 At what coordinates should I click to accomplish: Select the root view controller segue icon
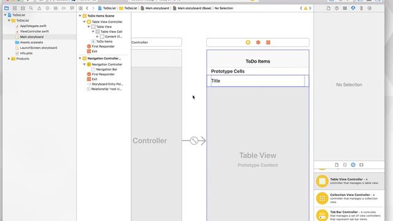click(194, 141)
